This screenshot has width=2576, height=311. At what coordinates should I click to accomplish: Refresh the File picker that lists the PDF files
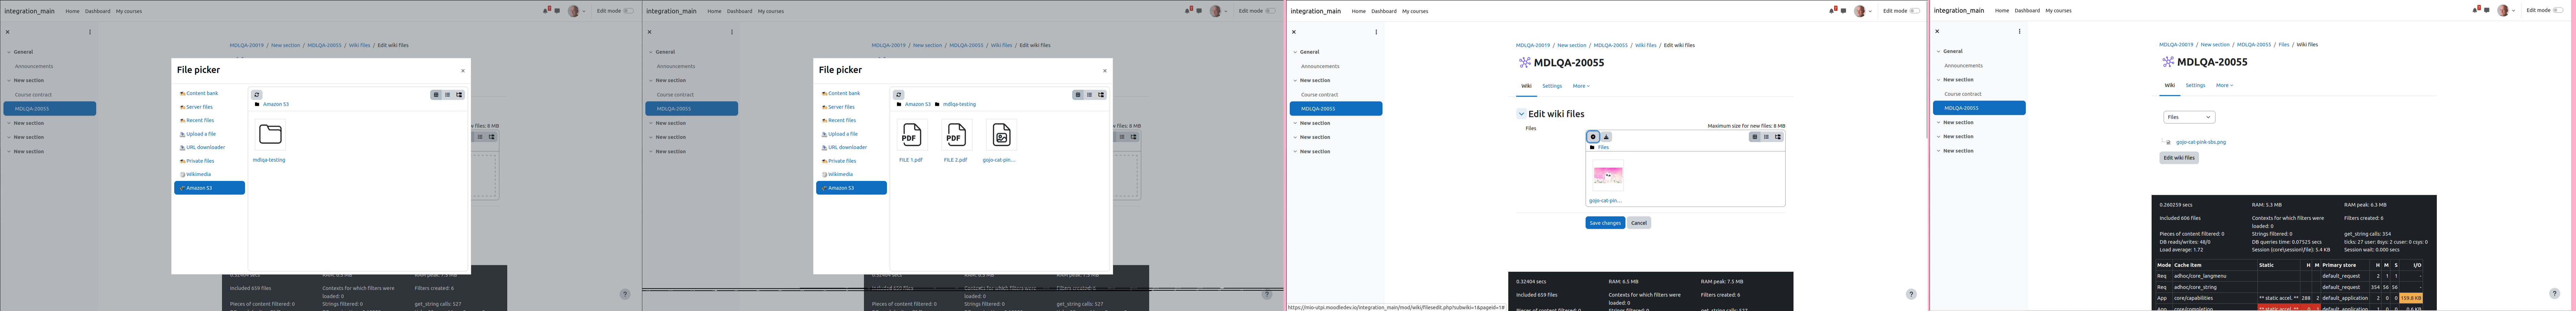[899, 95]
